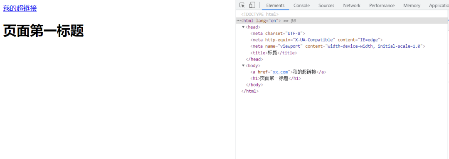
Task: Click the ellipsis beside the html tag
Action: pyautogui.click(x=239, y=21)
